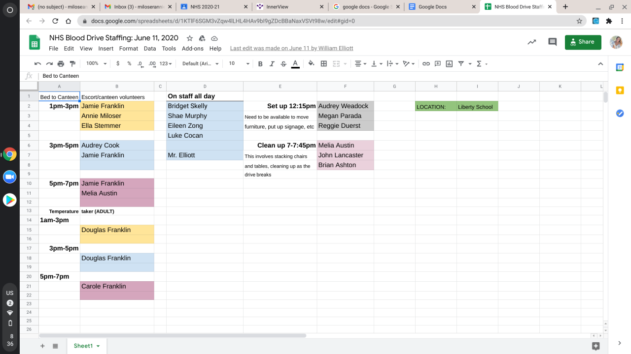Image resolution: width=631 pixels, height=354 pixels.
Task: Check the cloud document status icon
Action: point(214,38)
